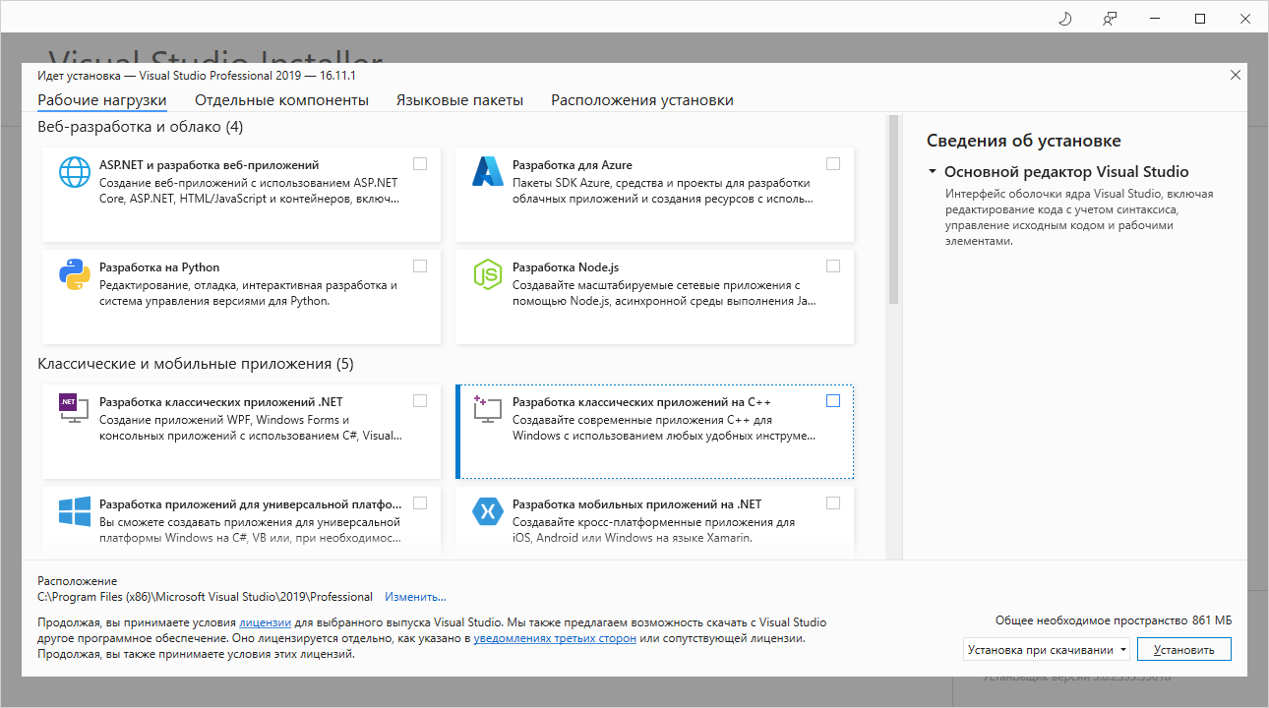
Task: Go to the Расположения установки tab
Action: [x=642, y=100]
